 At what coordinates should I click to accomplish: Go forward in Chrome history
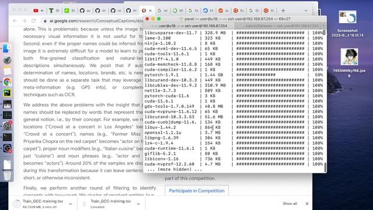coord(24,21)
